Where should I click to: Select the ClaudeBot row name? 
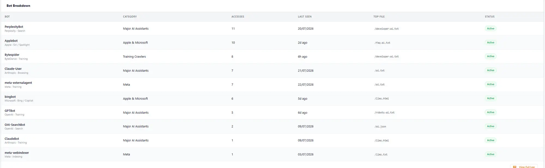[12, 139]
